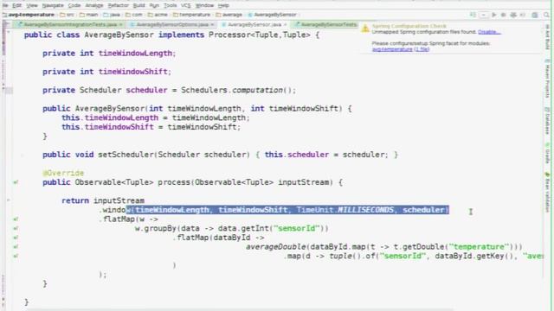Click the src folder breadcrumb
This screenshot has height=311, width=554.
[68, 15]
